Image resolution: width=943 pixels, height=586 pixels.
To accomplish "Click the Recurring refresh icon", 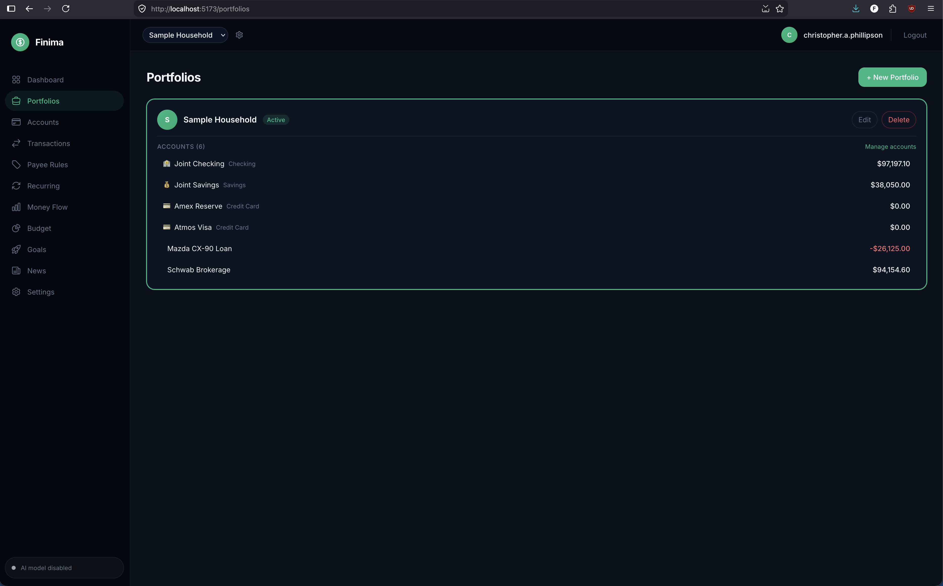I will 16,186.
